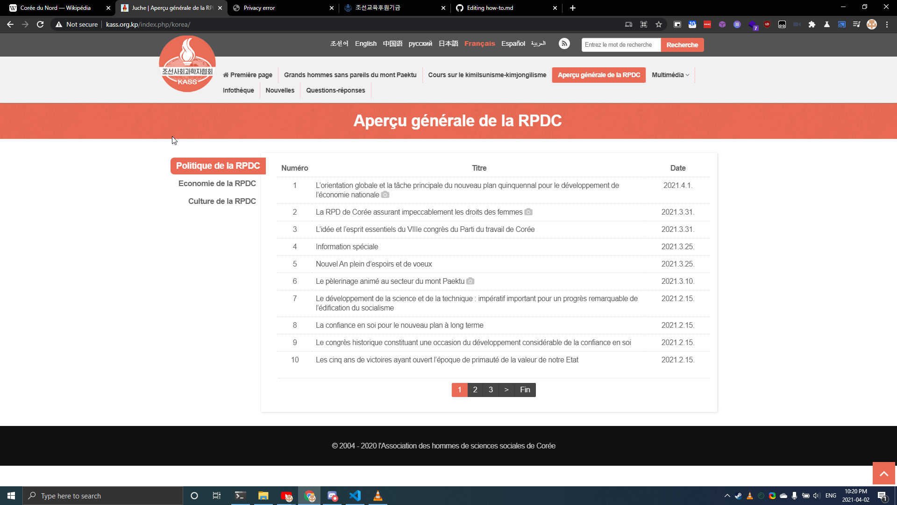The image size is (897, 505).
Task: Click the scroll-to-top arrow button
Action: pyautogui.click(x=883, y=474)
